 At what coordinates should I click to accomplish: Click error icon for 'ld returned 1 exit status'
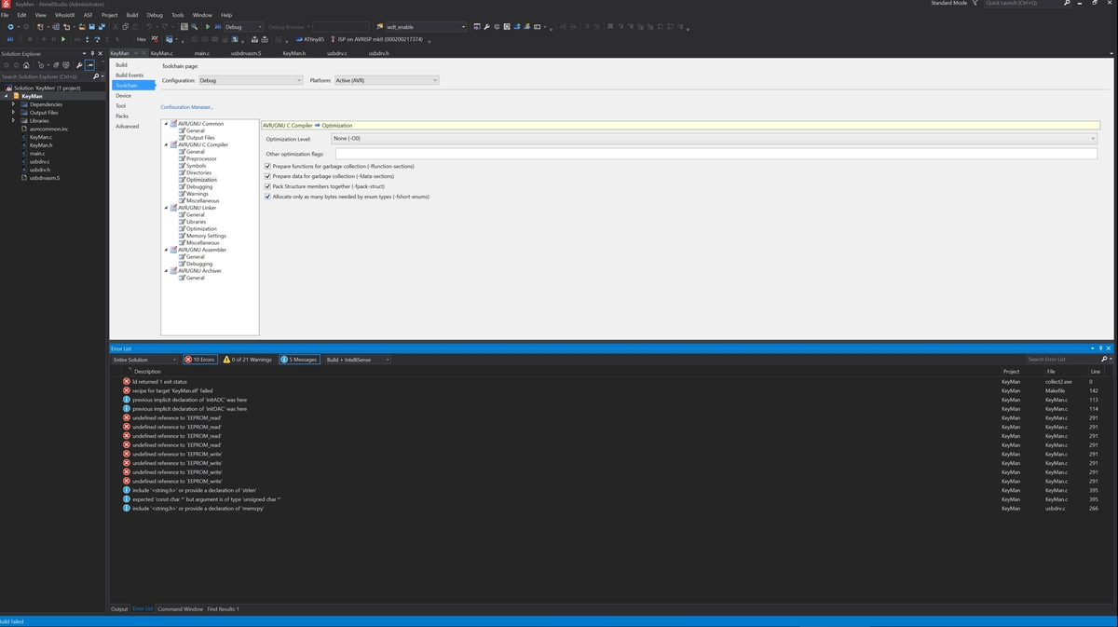tap(127, 381)
